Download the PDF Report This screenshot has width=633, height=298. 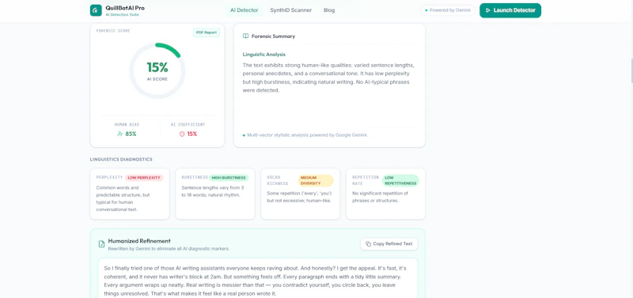pos(207,32)
